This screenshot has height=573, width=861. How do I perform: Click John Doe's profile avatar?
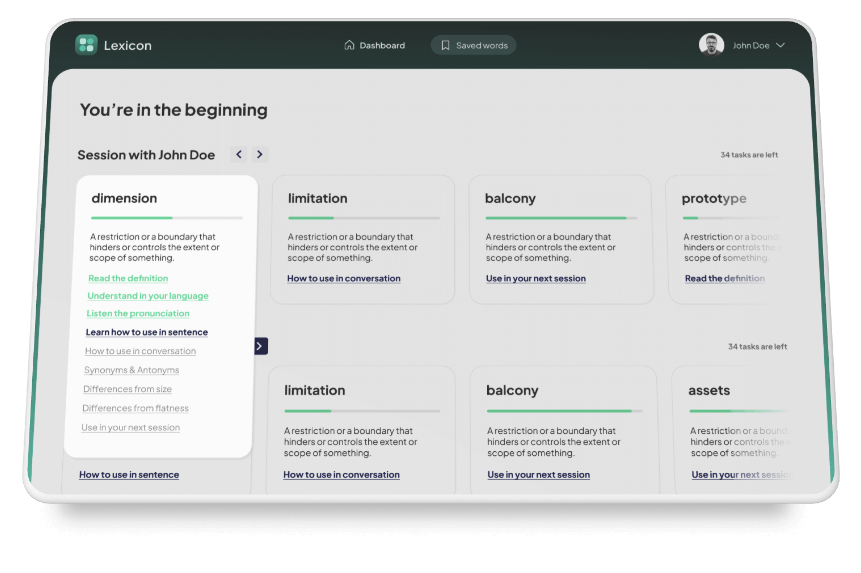[711, 45]
